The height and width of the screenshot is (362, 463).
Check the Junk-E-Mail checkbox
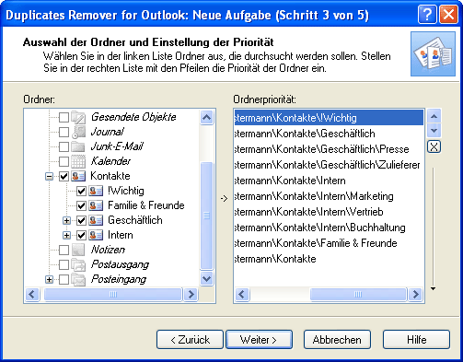point(64,146)
